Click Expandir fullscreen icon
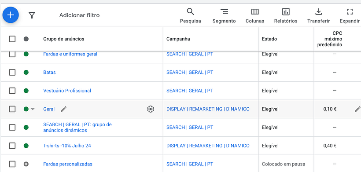 350,15
